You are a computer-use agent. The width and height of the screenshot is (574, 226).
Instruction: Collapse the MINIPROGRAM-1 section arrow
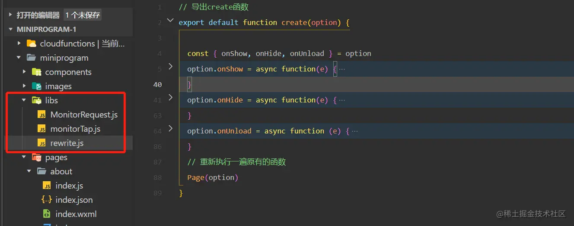pyautogui.click(x=10, y=29)
